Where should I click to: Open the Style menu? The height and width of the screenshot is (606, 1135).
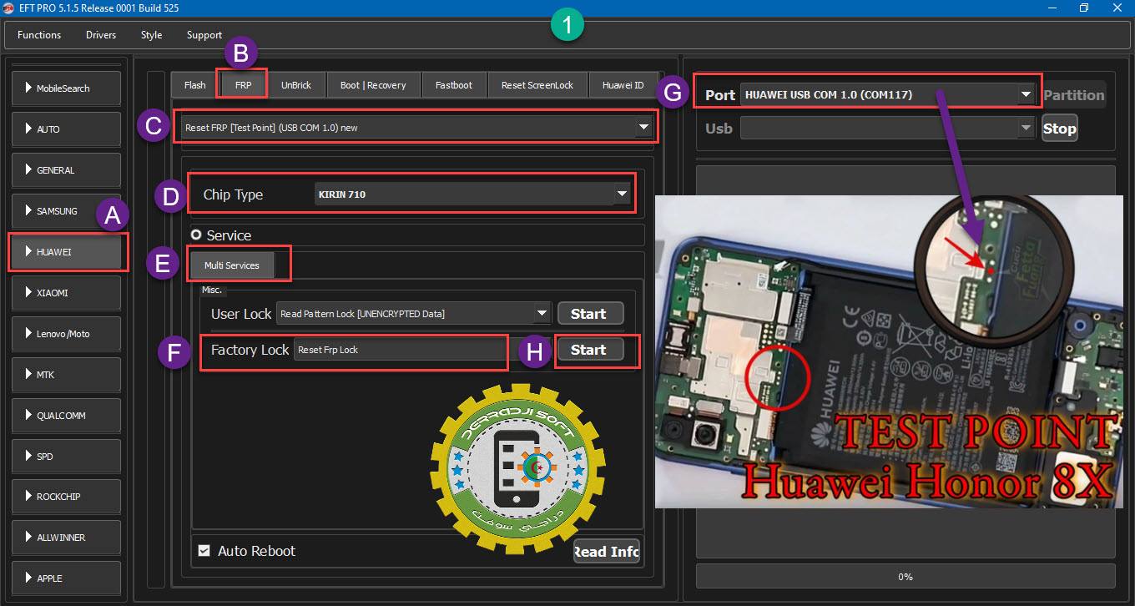coord(151,35)
